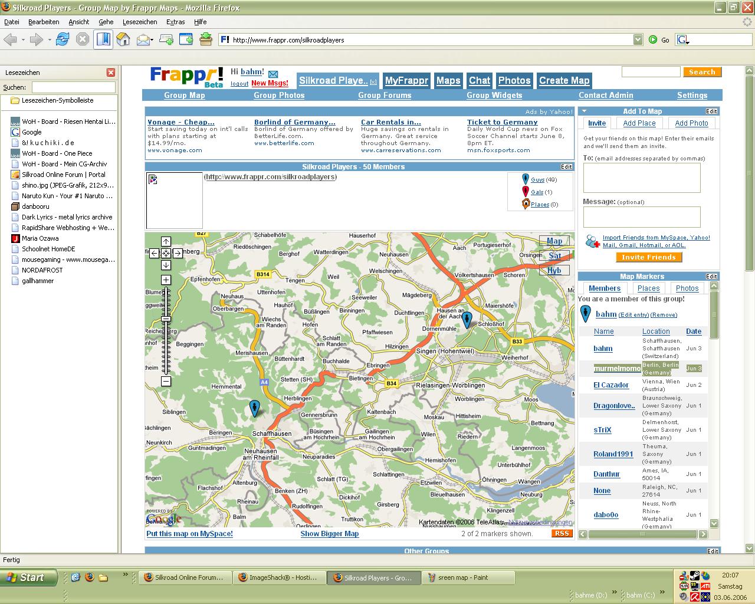This screenshot has width=755, height=604.
Task: Click the Invite Friends button
Action: pos(649,257)
